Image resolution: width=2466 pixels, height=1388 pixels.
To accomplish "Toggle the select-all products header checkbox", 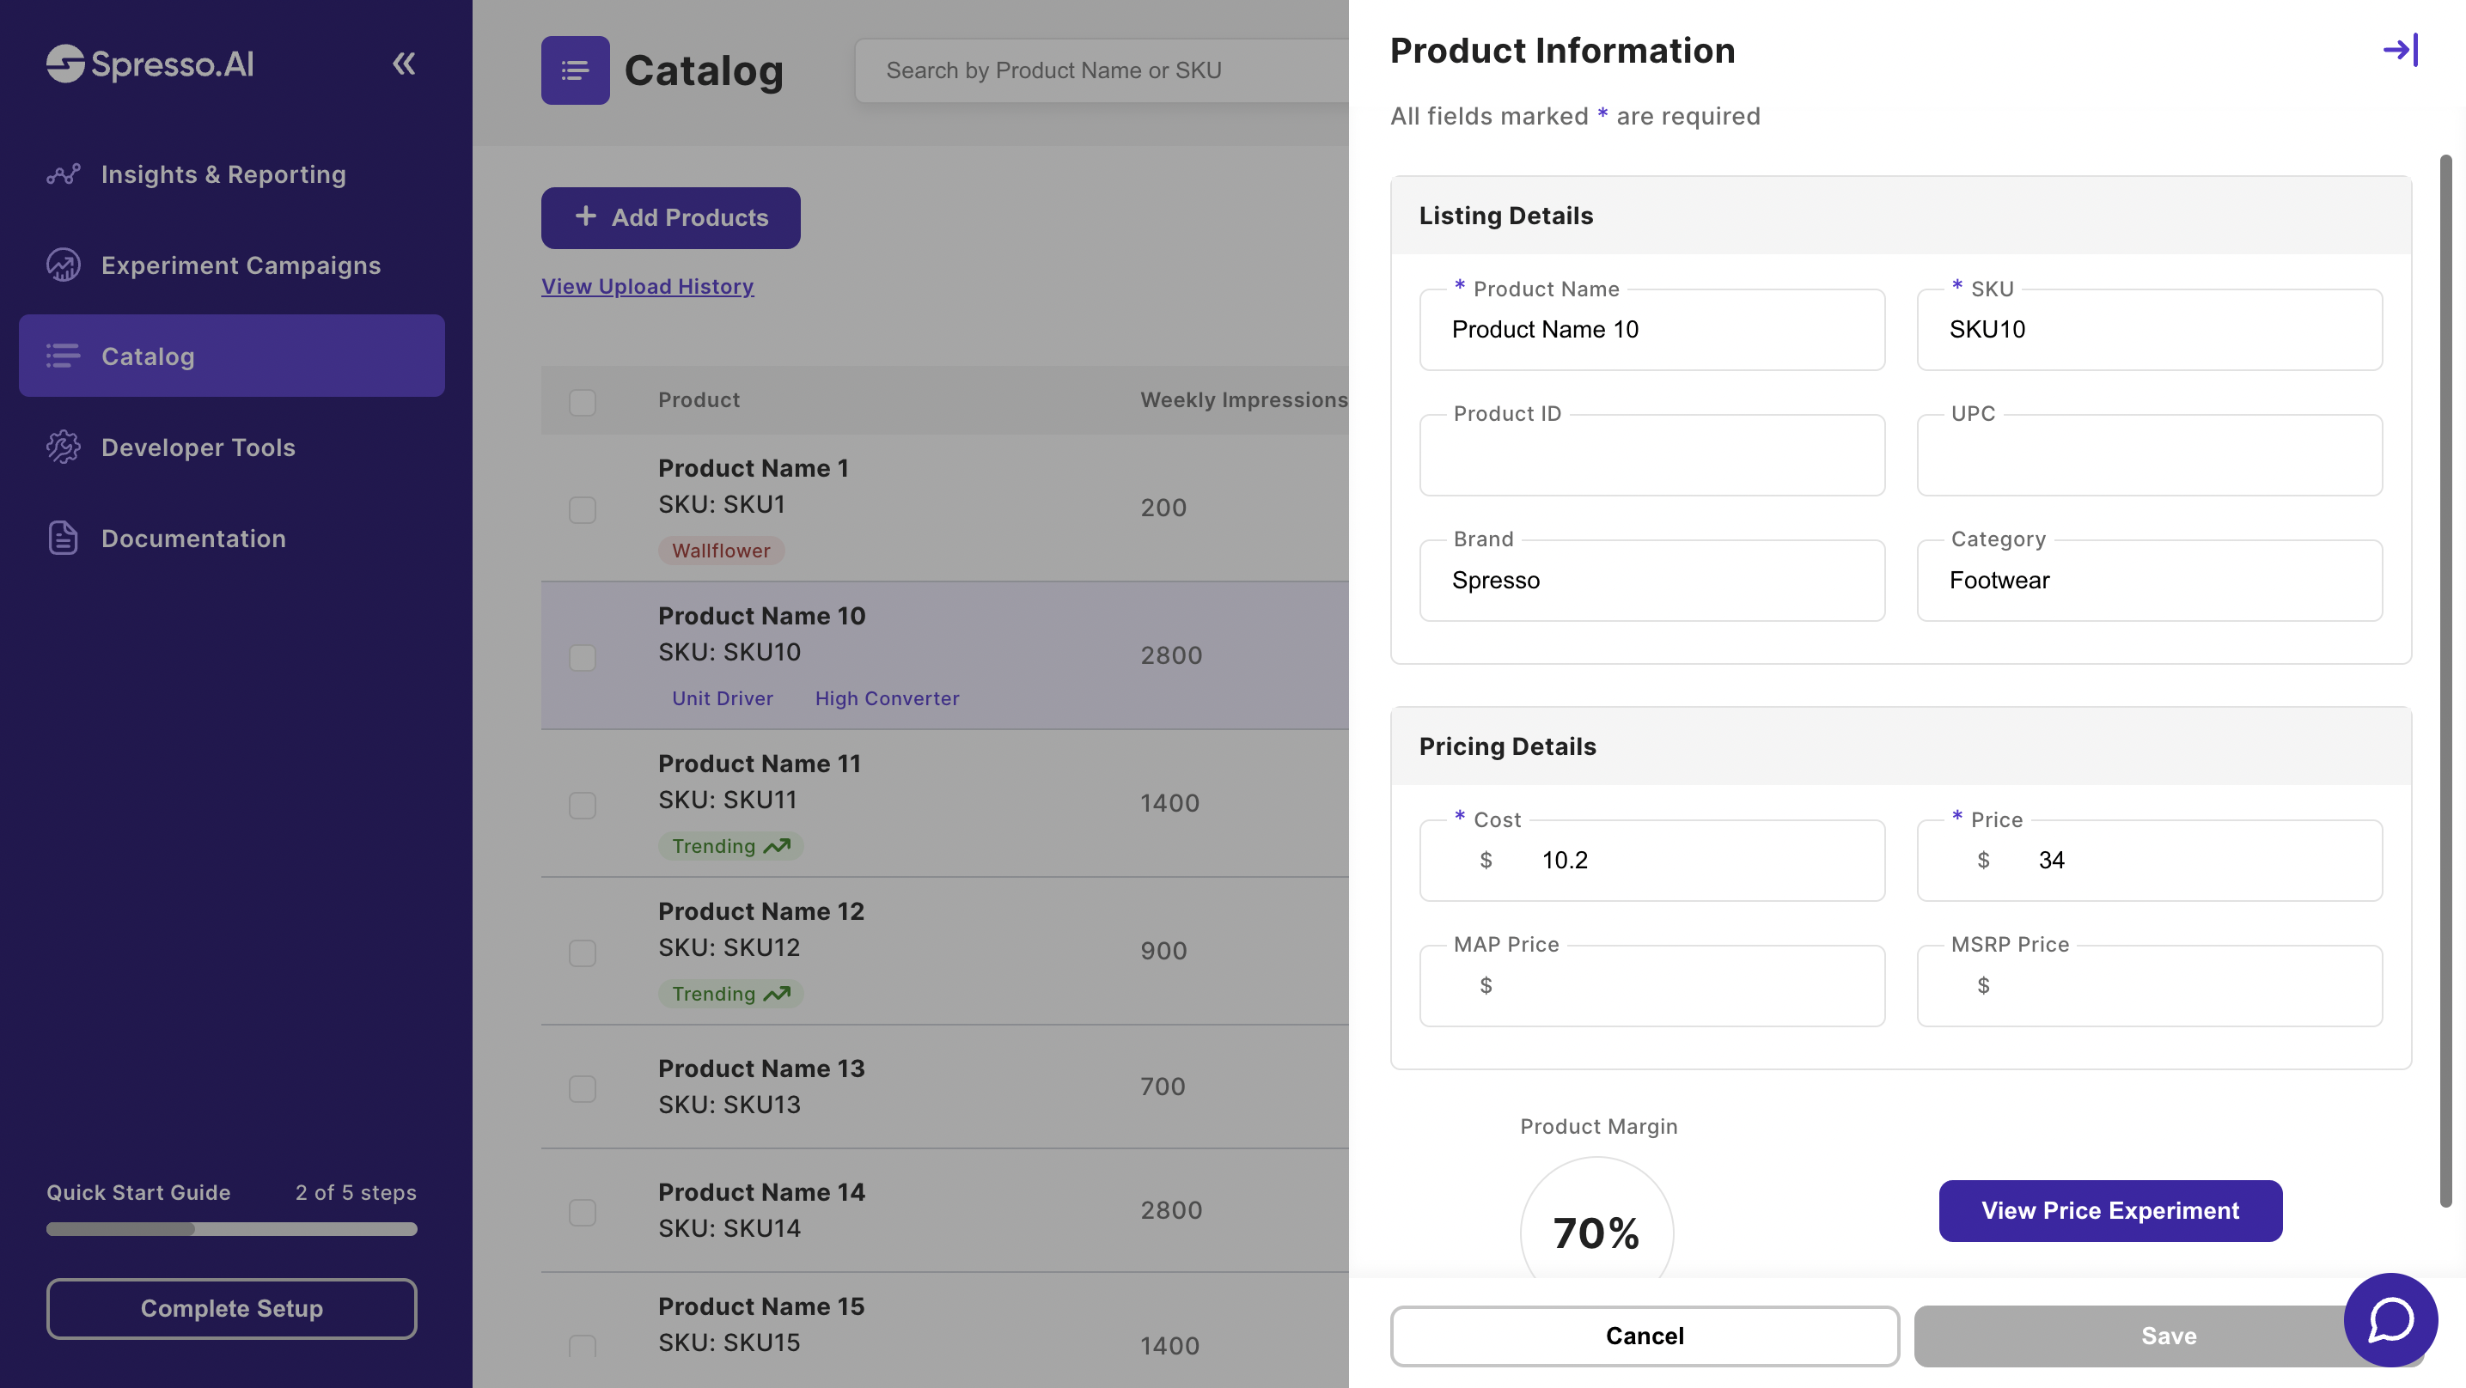I will pyautogui.click(x=582, y=401).
